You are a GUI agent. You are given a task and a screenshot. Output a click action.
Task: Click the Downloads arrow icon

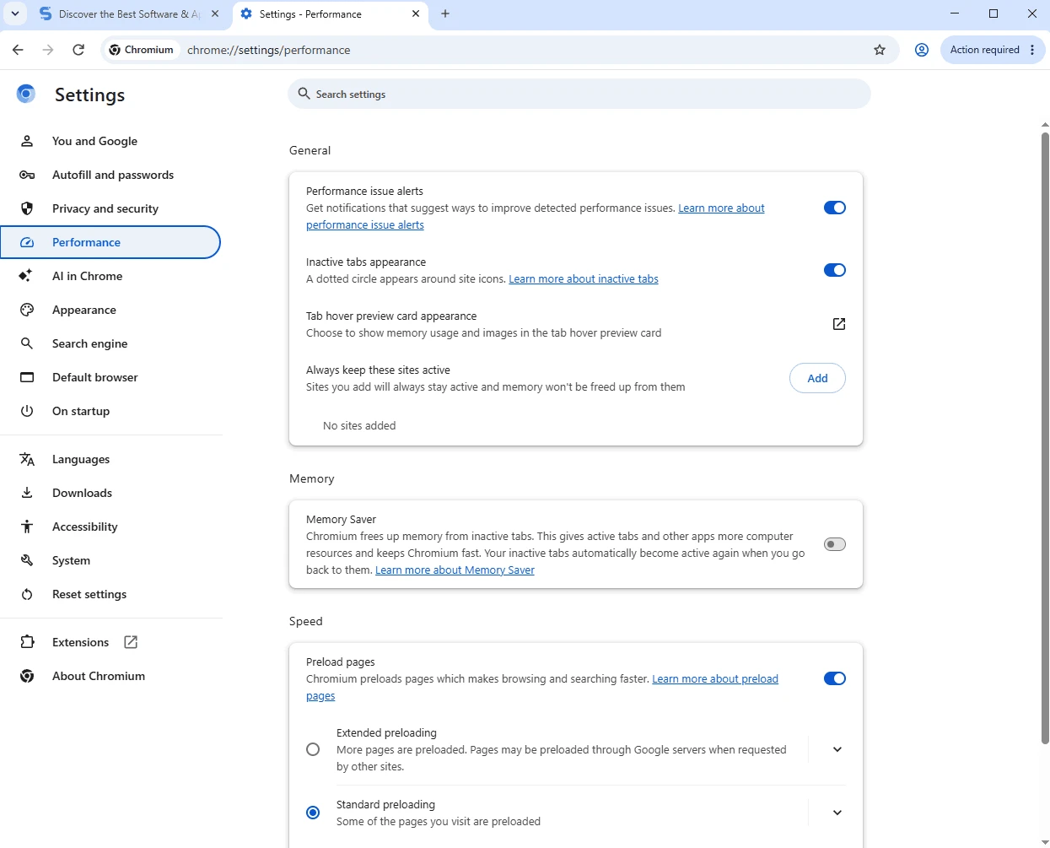pos(27,493)
